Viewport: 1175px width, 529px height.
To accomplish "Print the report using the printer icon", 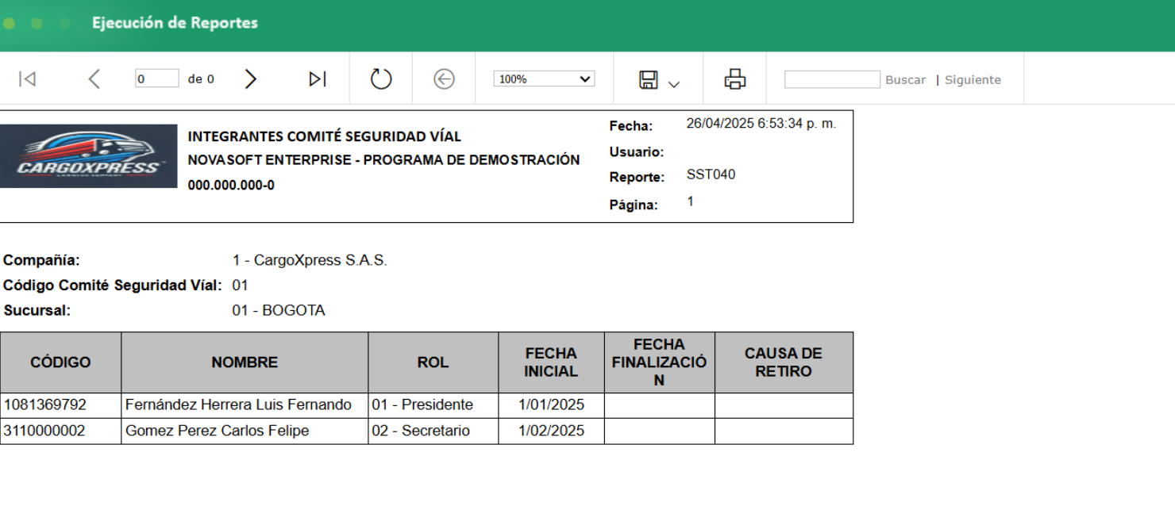I will tap(734, 79).
